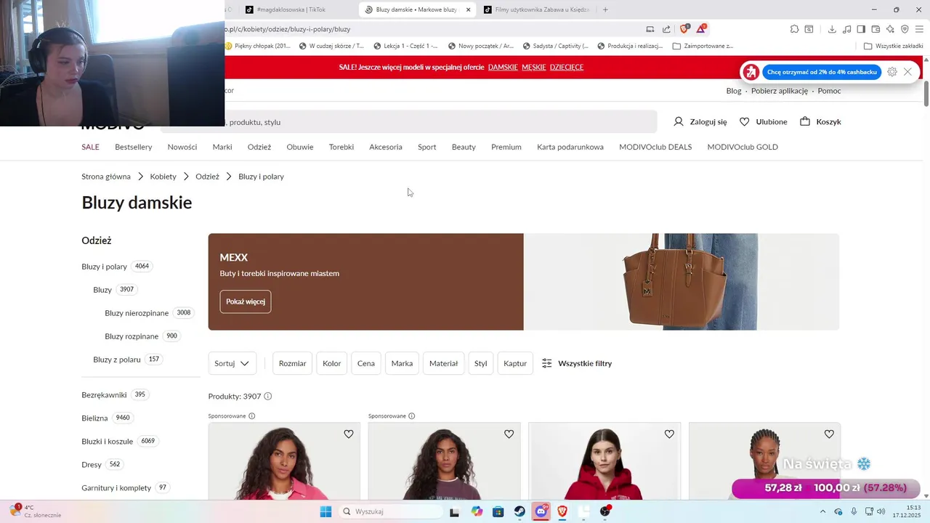Launch Steam from the taskbar

tap(519, 511)
